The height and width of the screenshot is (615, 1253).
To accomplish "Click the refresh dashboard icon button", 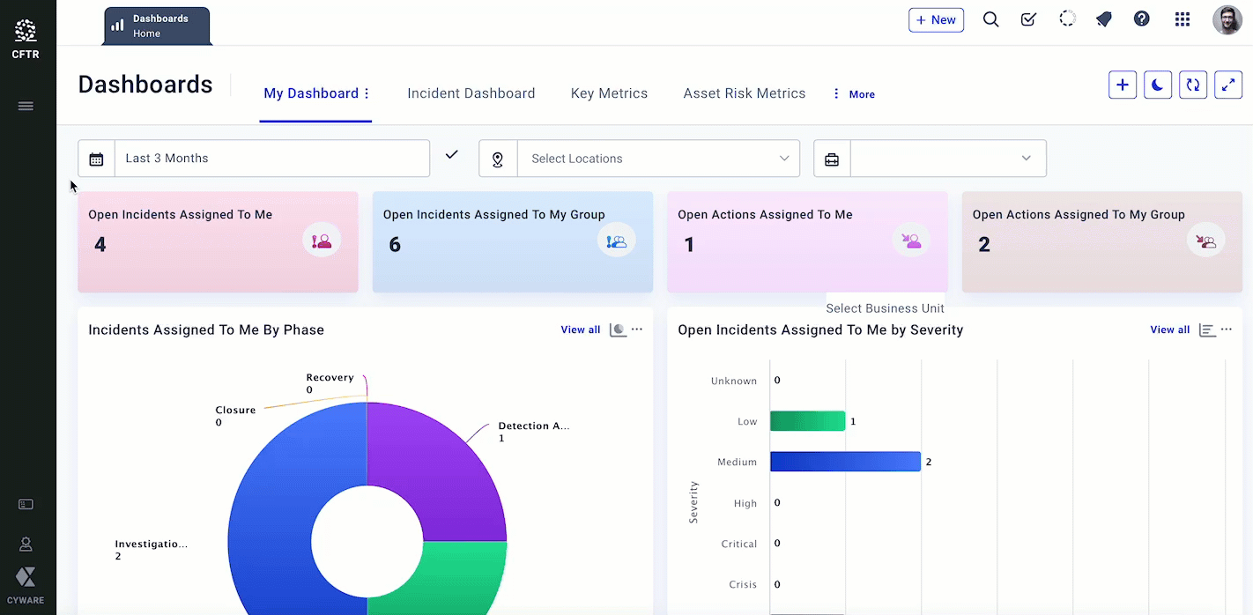I will [x=1192, y=85].
